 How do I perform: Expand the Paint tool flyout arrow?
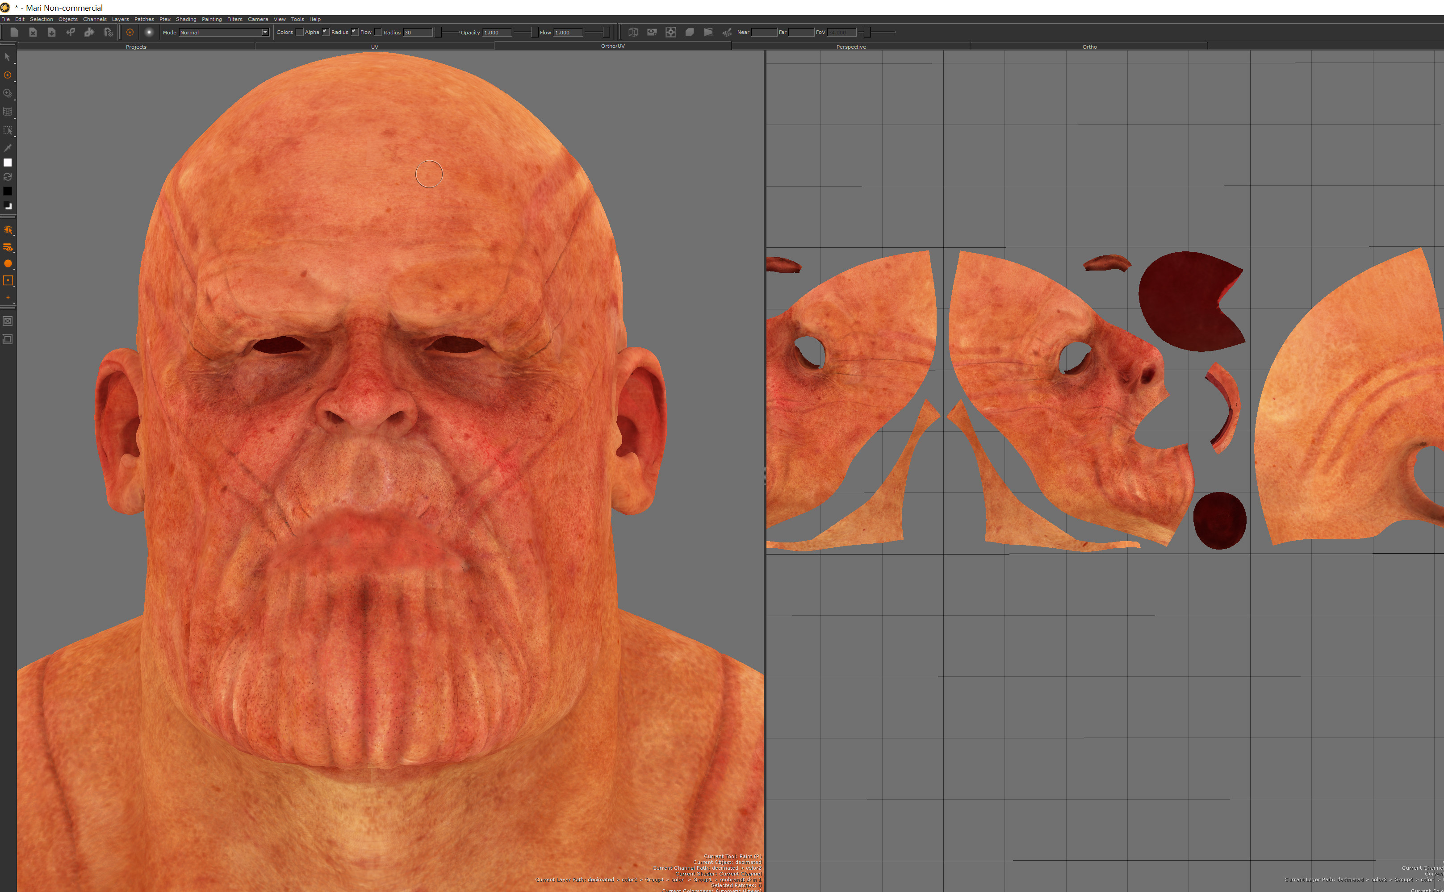tap(14, 82)
